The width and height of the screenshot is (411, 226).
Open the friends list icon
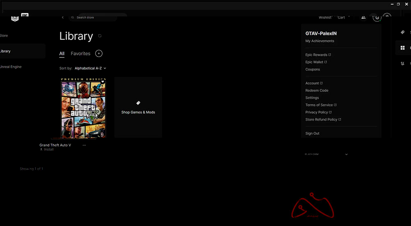[x=363, y=17]
